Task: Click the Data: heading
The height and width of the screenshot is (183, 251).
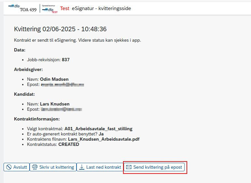Action: 20,50
